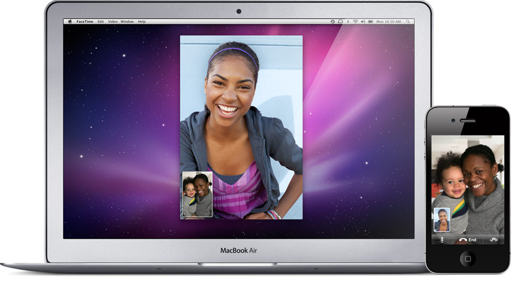Mute the microphone on iPhone
Image resolution: width=511 pixels, height=282 pixels.
point(442,239)
